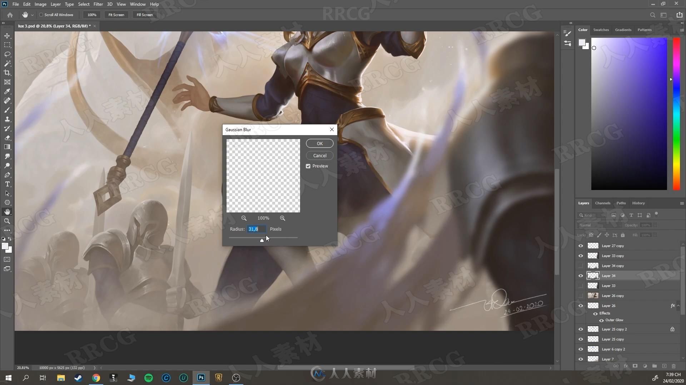This screenshot has width=686, height=385.
Task: Show Layer 33 visibility
Action: (x=581, y=286)
